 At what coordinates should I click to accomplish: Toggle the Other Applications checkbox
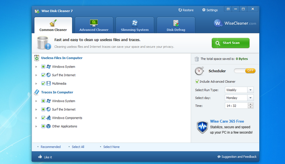click(43, 126)
